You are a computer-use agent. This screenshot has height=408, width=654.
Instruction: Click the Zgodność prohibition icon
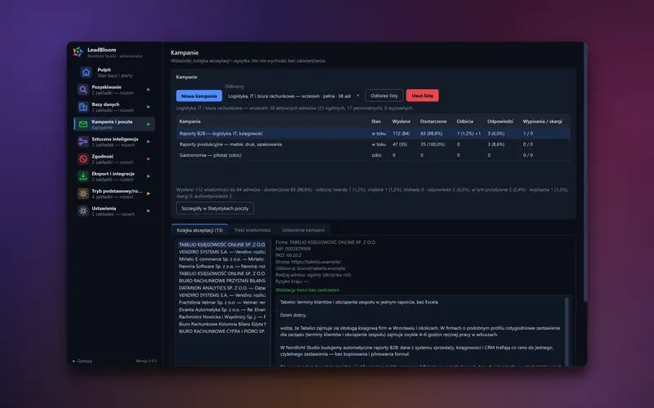click(83, 158)
